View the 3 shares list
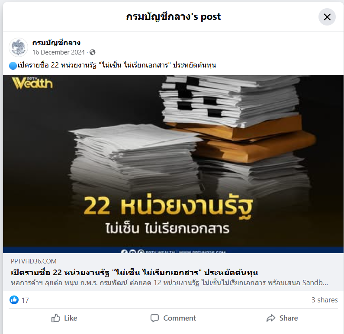 click(325, 300)
